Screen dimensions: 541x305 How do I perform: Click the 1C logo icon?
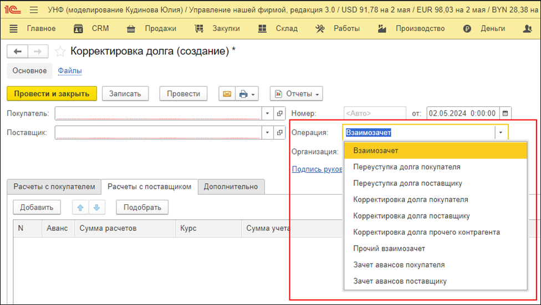pyautogui.click(x=13, y=10)
